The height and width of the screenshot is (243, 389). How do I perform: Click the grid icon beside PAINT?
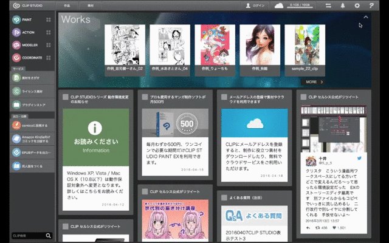tap(49, 19)
